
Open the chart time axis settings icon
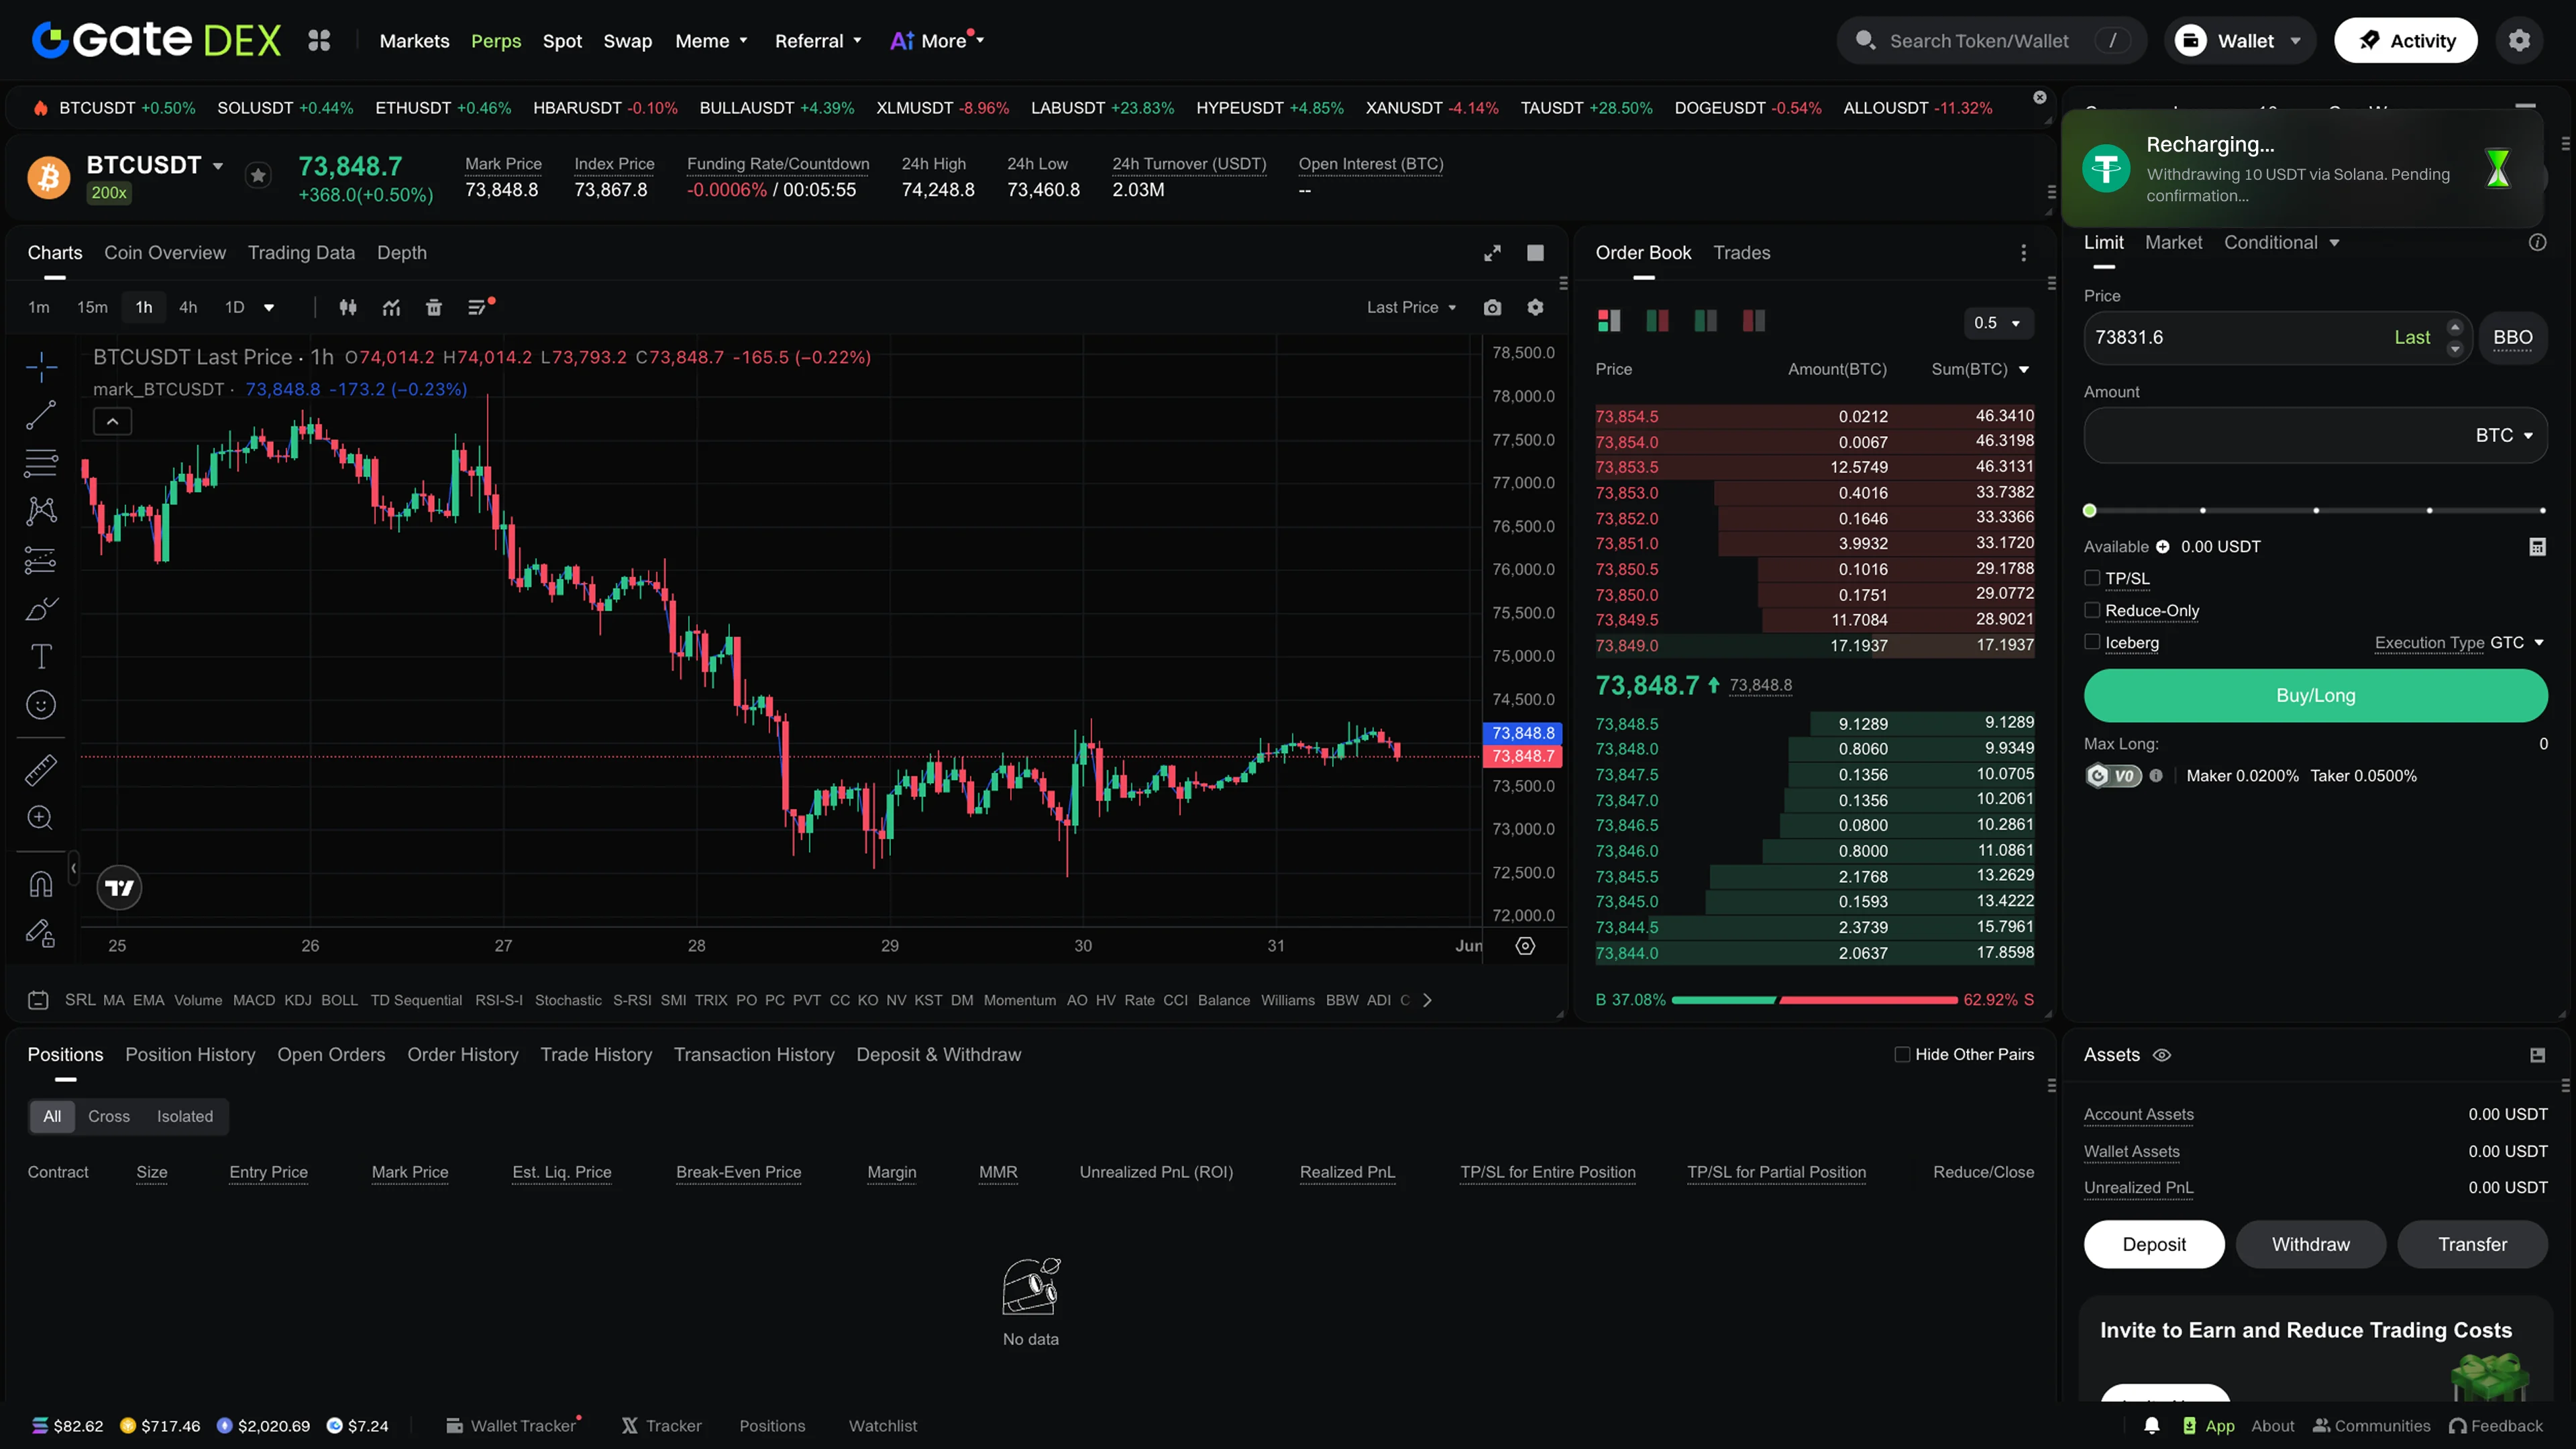pos(1525,946)
